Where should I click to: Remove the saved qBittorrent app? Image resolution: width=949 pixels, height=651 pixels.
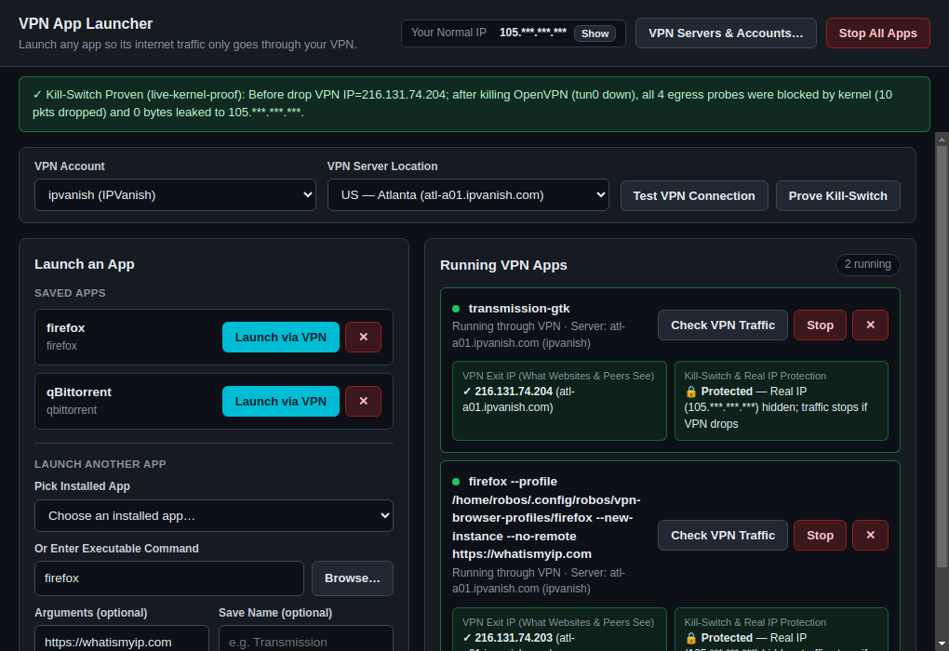coord(363,401)
